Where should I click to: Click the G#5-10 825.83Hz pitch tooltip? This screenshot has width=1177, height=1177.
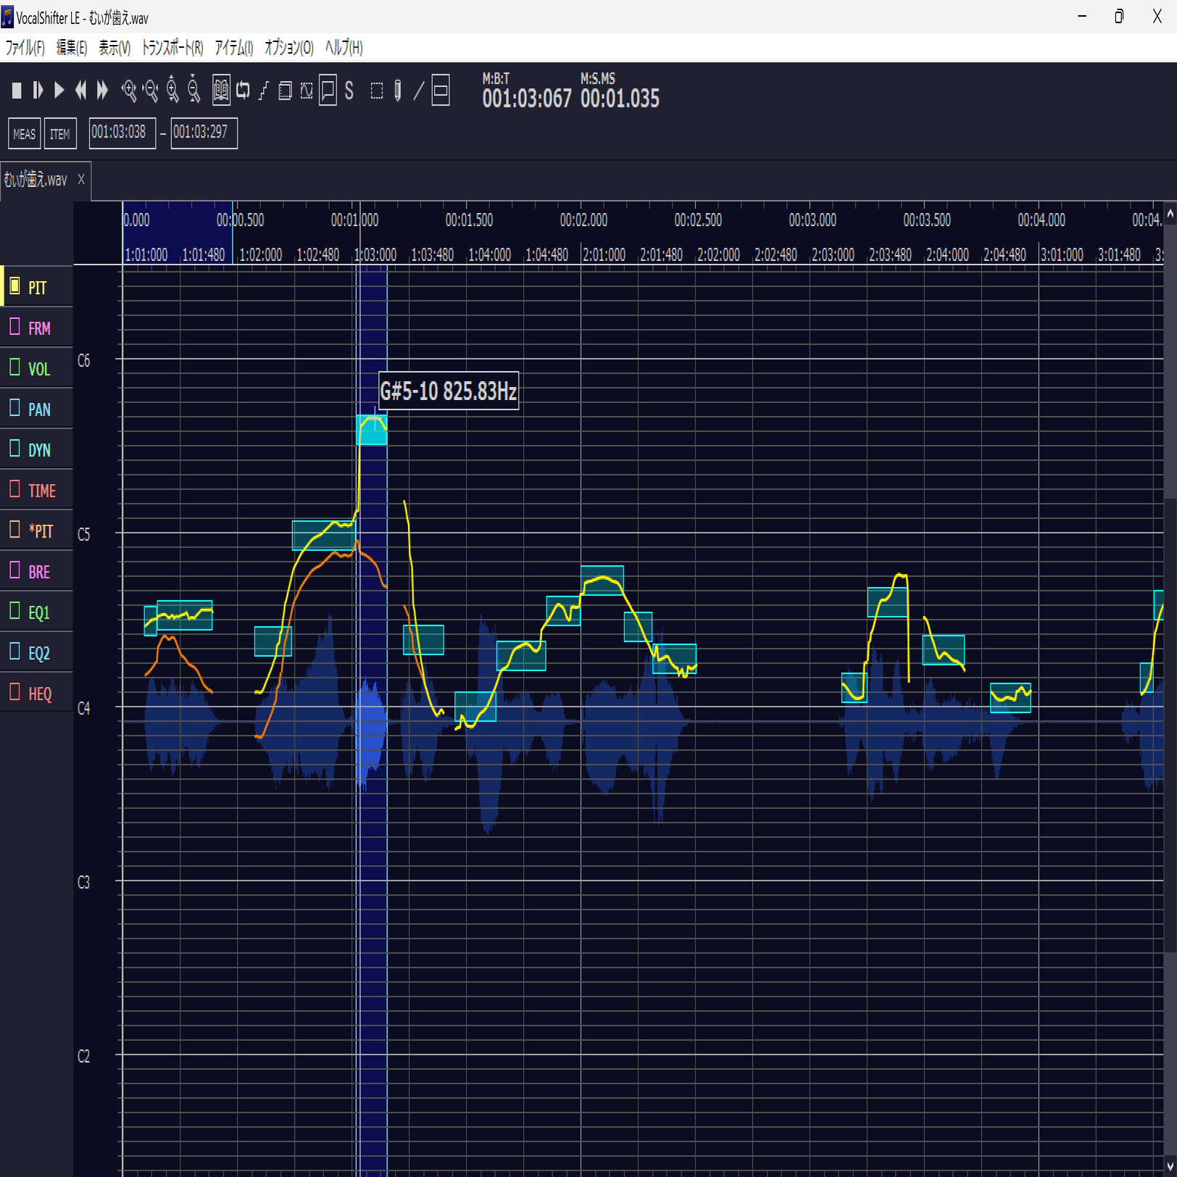click(449, 391)
